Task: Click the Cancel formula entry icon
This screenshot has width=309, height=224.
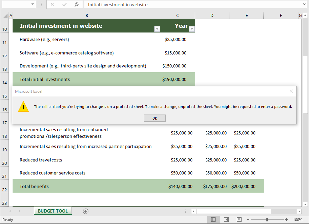Action: click(52, 5)
